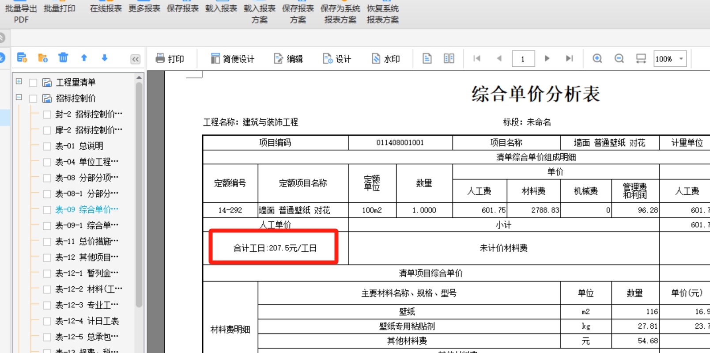Go to previous page arrow

point(499,58)
